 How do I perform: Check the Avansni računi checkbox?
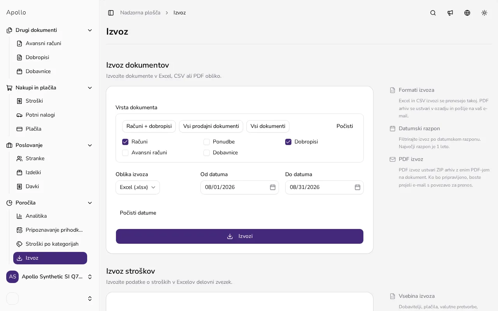click(125, 153)
